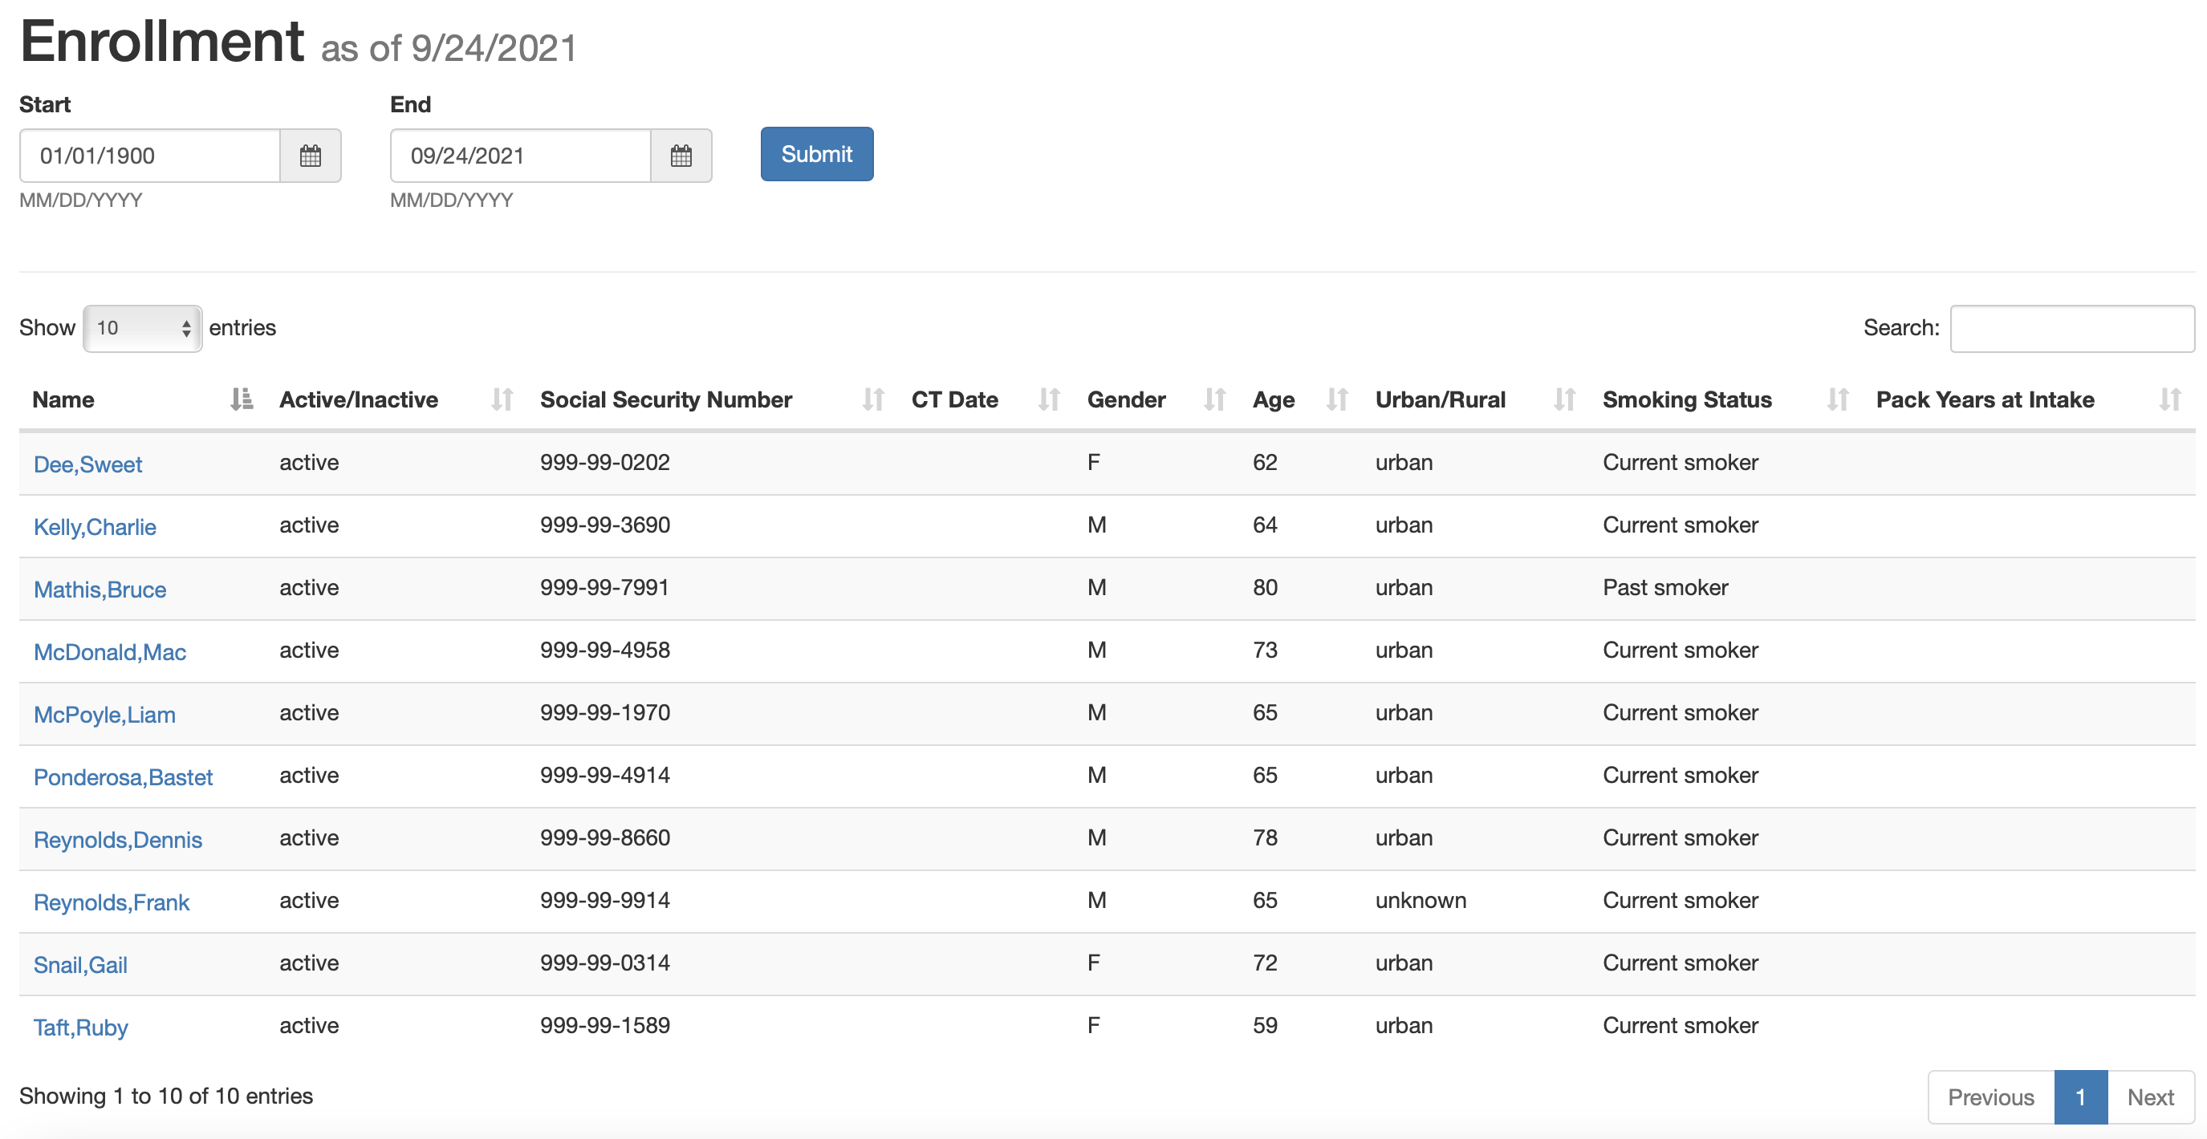Open patient Reynolds,Dennis
This screenshot has height=1139, width=2207.
(x=117, y=840)
